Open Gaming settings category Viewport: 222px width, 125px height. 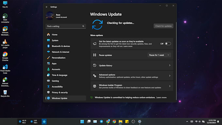[x=66, y=81]
